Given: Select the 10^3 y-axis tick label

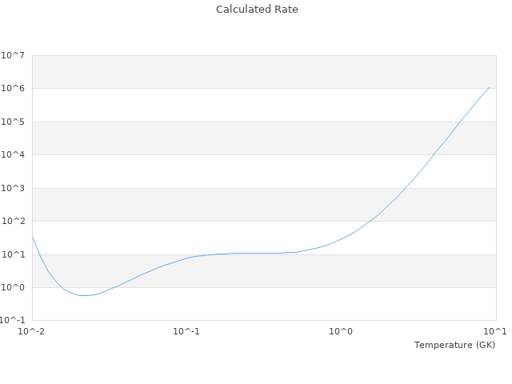Looking at the screenshot, I should 13,188.
